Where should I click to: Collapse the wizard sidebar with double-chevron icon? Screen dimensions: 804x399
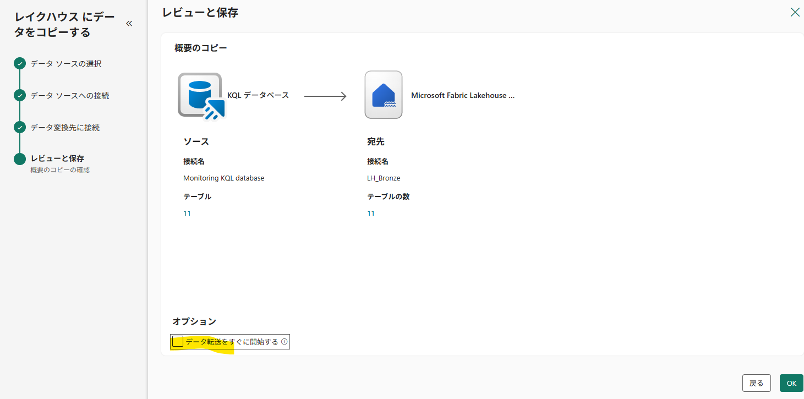point(129,24)
